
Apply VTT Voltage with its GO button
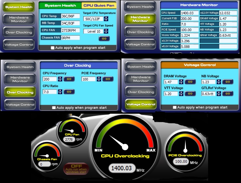pyautogui.click(x=190, y=94)
